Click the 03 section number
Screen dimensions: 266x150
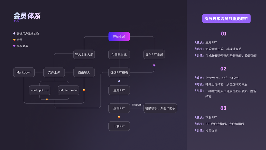click(x=223, y=108)
